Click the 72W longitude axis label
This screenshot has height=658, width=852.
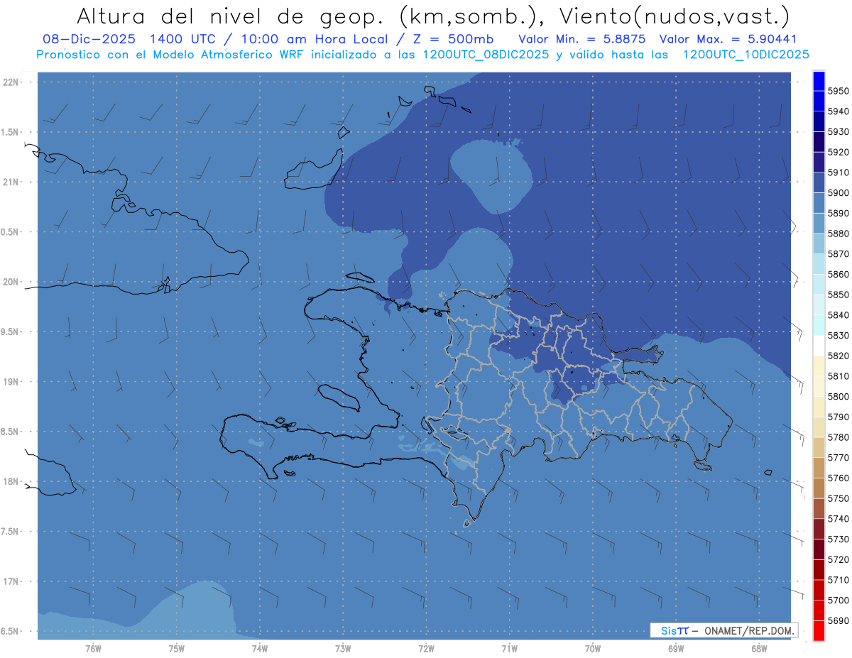coord(426,649)
